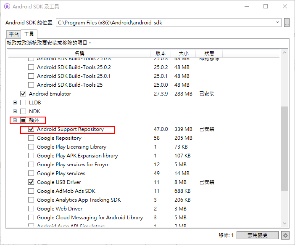The width and height of the screenshot is (295, 245).
Task: Click the Android SDK app icon in title bar
Action: click(x=7, y=6)
